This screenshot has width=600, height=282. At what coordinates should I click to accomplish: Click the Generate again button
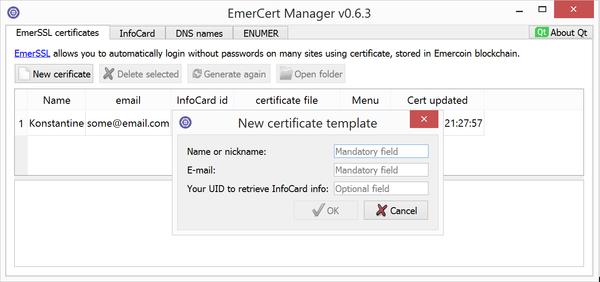click(x=229, y=74)
